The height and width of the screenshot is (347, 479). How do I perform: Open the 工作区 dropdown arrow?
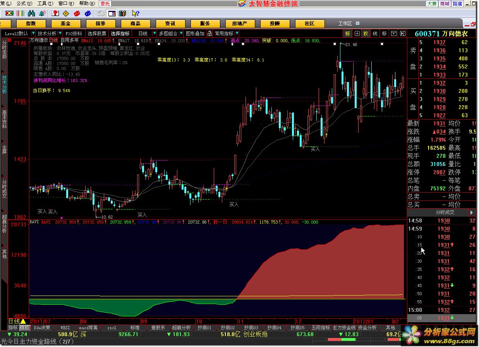coord(357,24)
